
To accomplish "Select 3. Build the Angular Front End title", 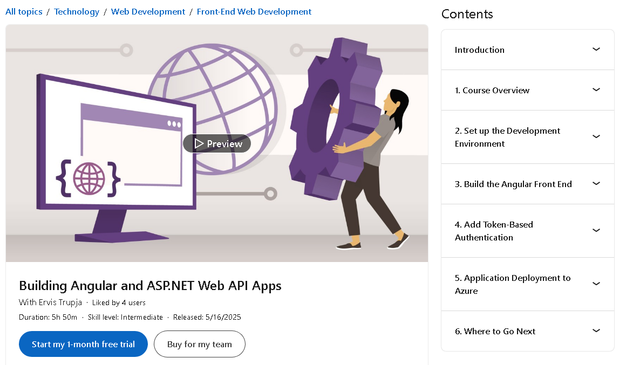I will tap(513, 184).
